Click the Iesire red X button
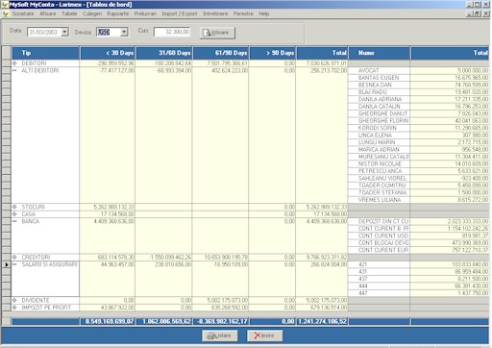492x348 pixels. click(264, 336)
